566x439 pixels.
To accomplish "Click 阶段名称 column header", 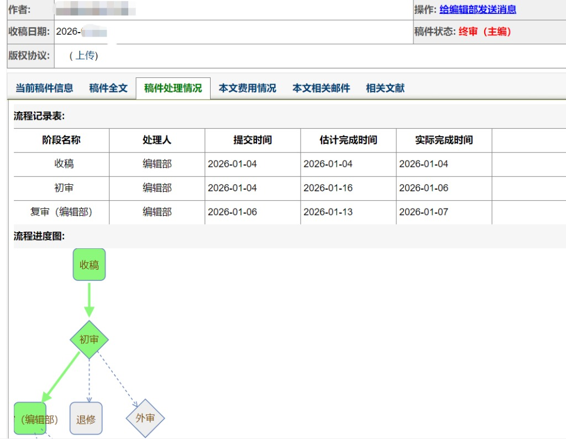I will pos(61,140).
